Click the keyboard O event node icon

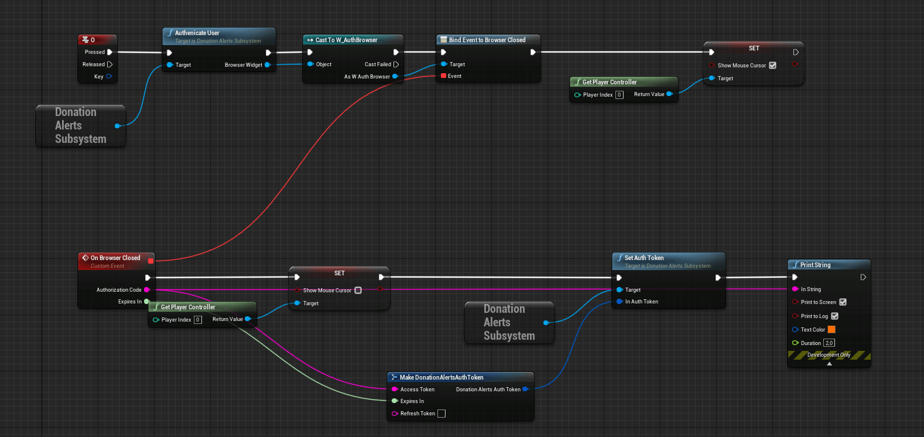pos(85,40)
